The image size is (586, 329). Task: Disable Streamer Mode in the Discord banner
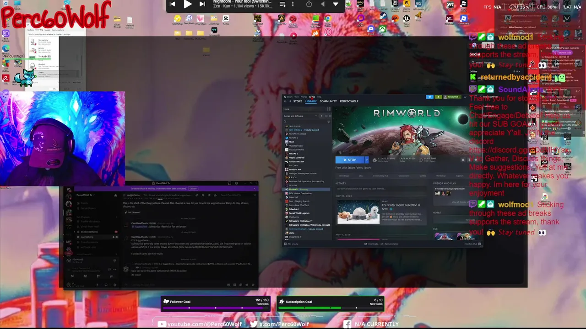193,189
